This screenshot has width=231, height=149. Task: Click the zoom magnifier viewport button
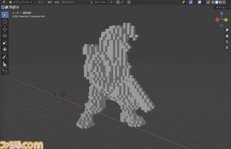click(227, 30)
